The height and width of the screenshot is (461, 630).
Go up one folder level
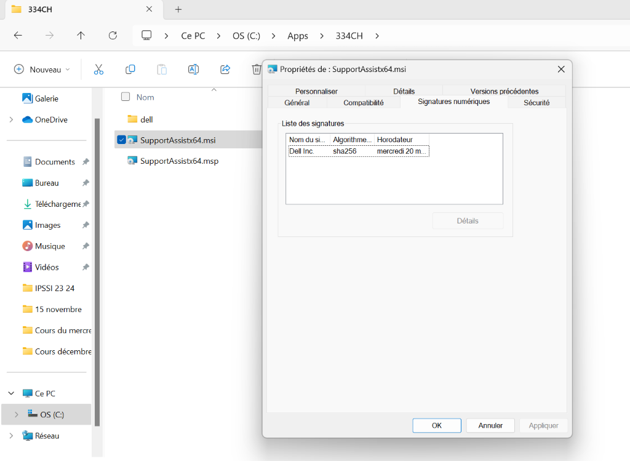81,35
